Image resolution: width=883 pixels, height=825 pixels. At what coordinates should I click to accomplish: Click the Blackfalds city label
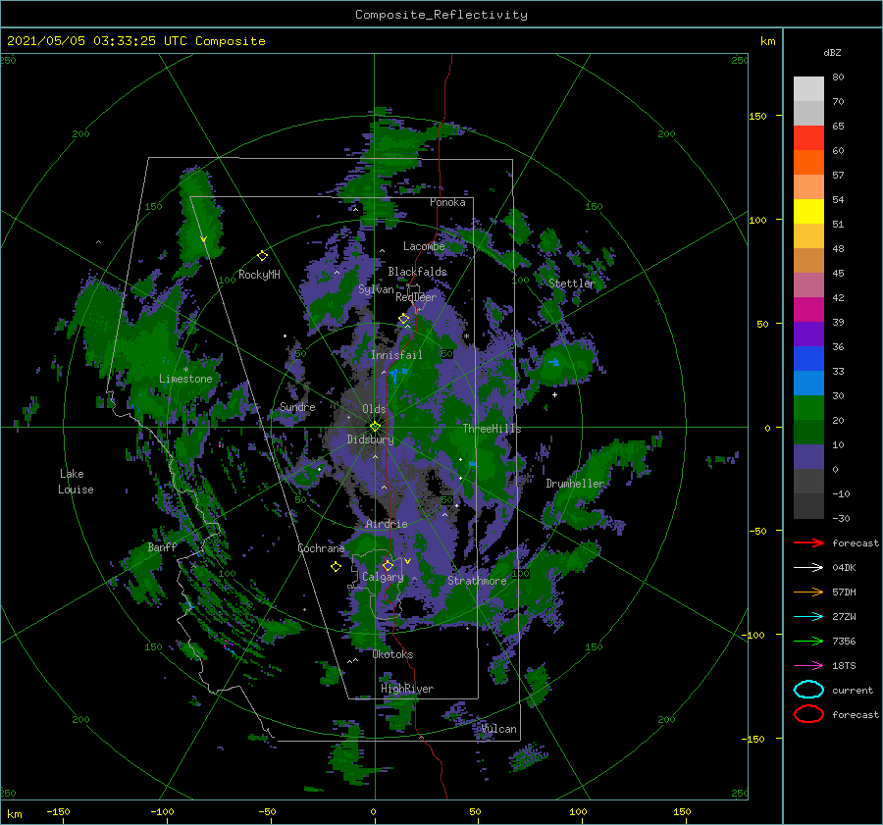pyautogui.click(x=417, y=272)
